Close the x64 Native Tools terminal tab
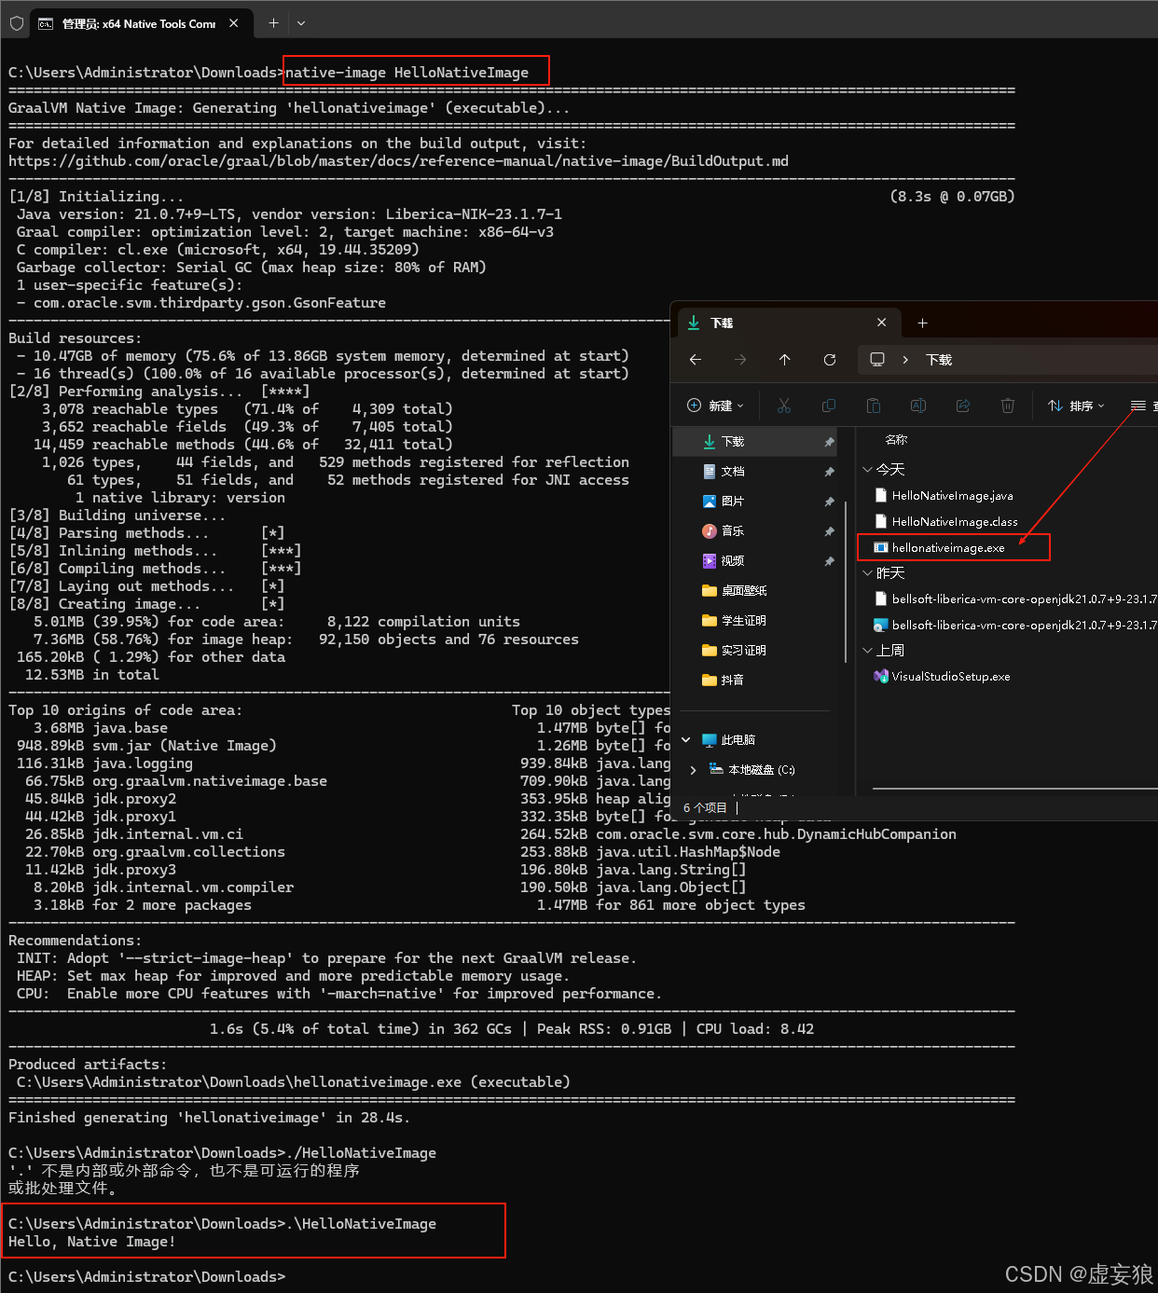The width and height of the screenshot is (1158, 1293). point(234,23)
